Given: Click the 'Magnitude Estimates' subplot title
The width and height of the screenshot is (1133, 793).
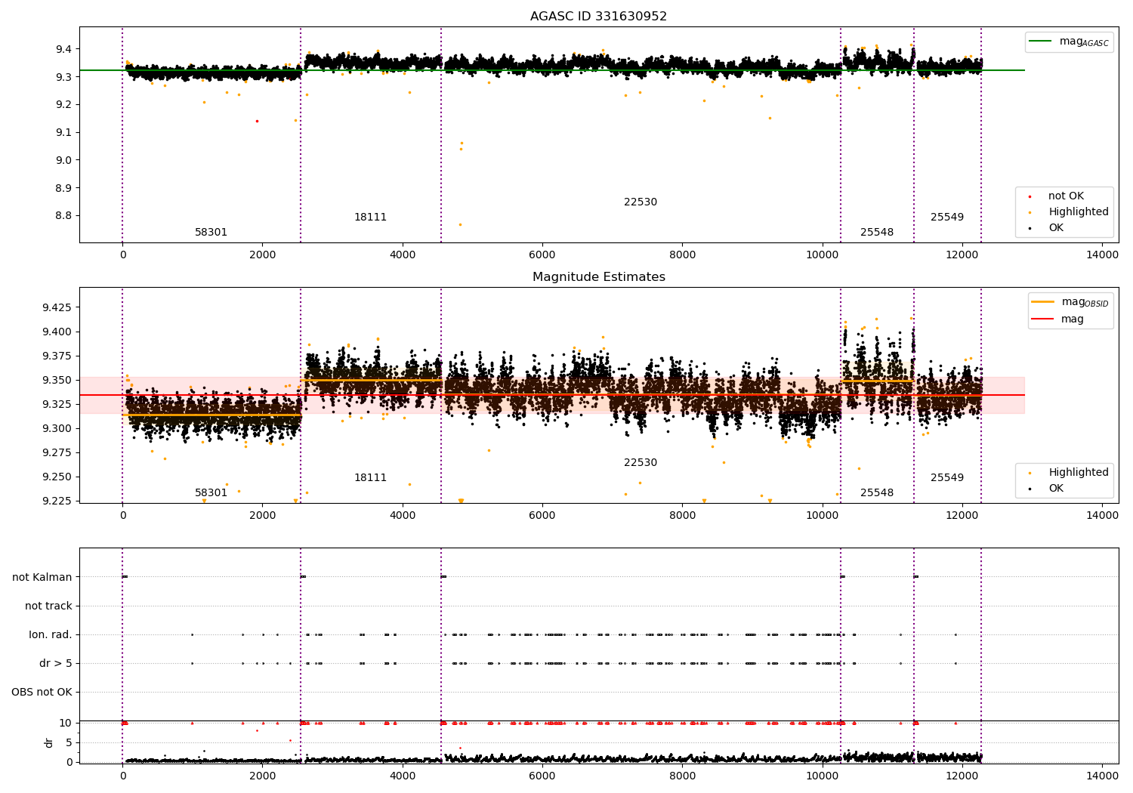Looking at the screenshot, I should coord(598,277).
